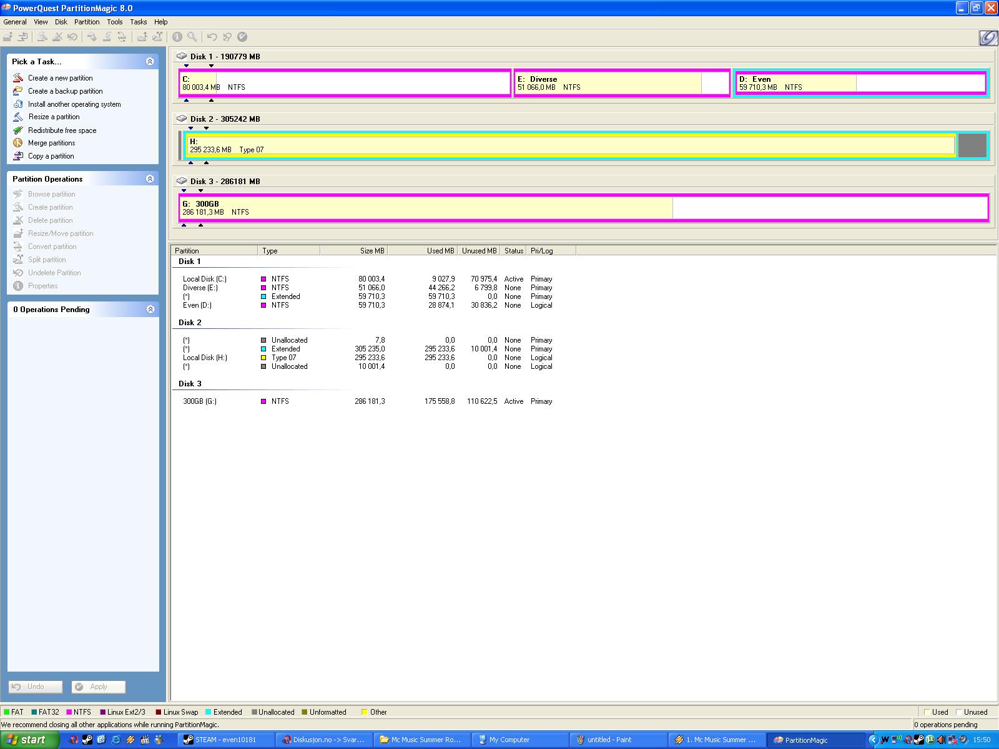The width and height of the screenshot is (999, 749).
Task: Open the View menu
Action: click(41, 22)
